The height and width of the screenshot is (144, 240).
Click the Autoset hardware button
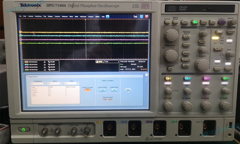click(167, 22)
